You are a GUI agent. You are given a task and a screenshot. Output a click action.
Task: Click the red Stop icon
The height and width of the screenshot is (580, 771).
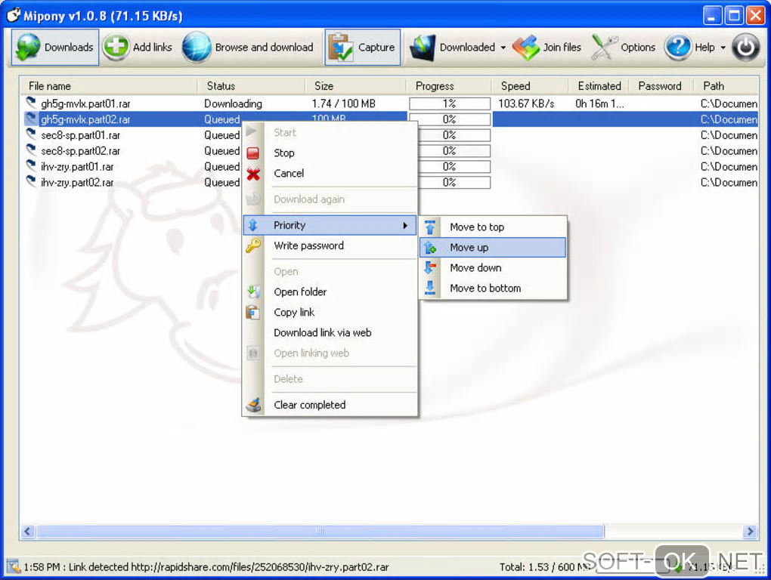tap(253, 153)
